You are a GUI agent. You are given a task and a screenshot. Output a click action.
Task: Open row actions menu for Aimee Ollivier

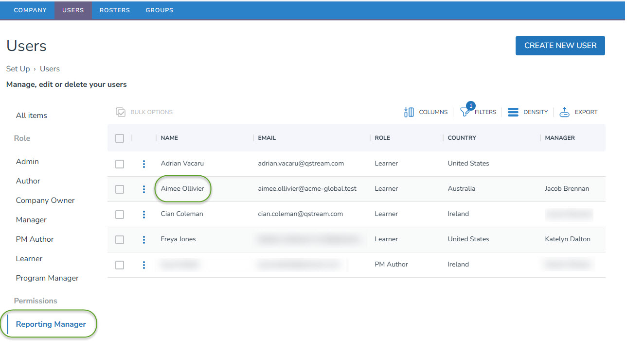pos(144,189)
